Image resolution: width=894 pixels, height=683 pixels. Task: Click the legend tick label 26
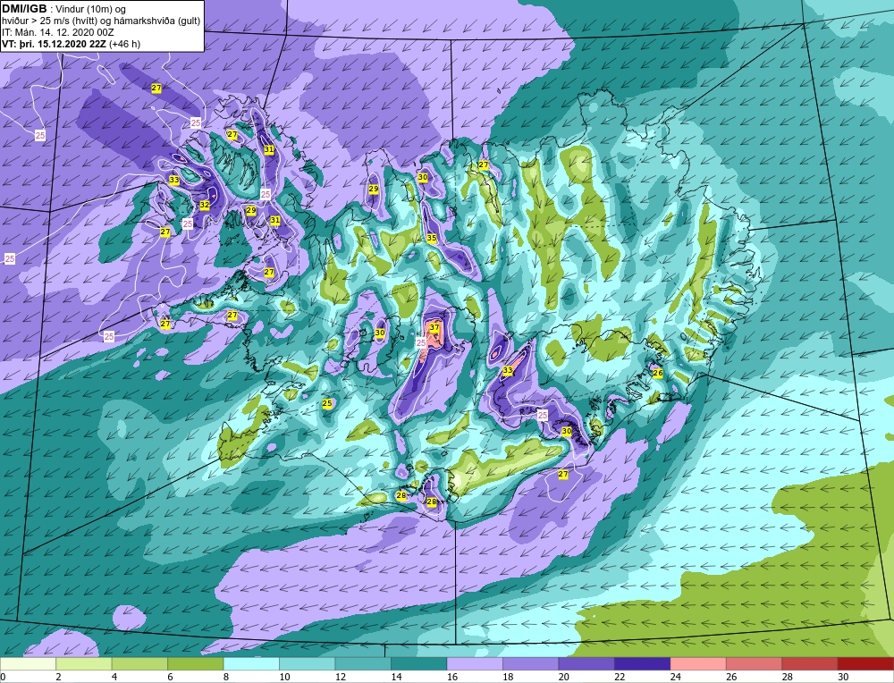click(731, 677)
